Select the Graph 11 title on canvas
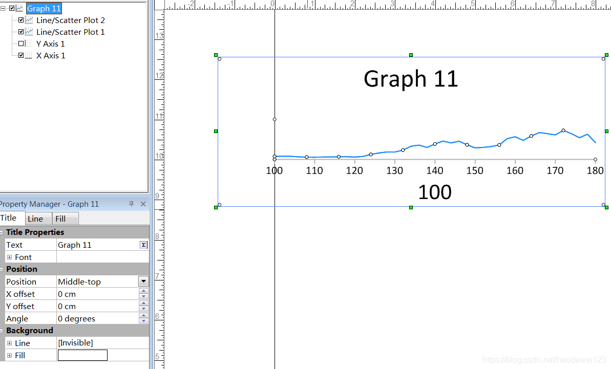 pos(411,79)
